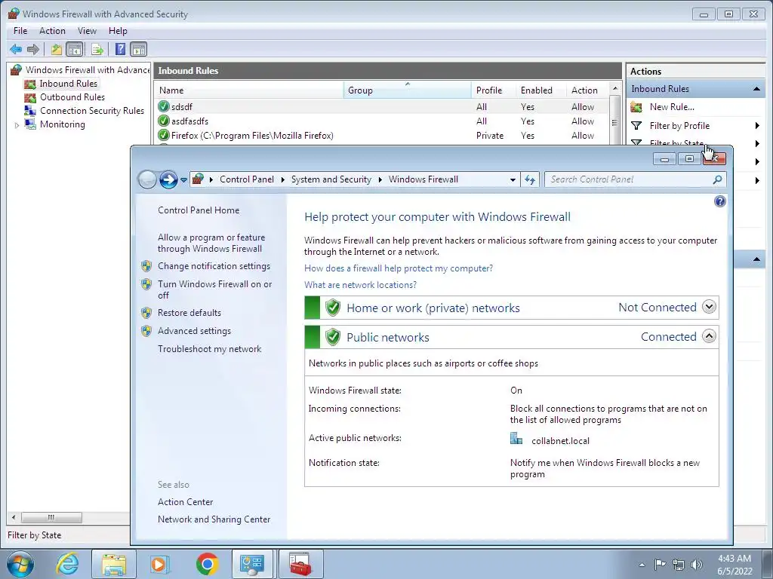Open Network and Sharing Center link
This screenshot has width=773, height=579.
click(x=214, y=519)
